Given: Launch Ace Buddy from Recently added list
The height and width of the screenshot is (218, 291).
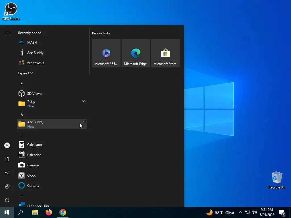Looking at the screenshot, I should coord(52,53).
